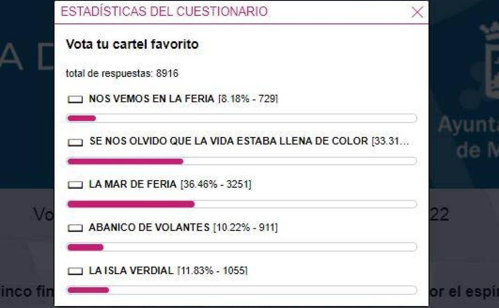This screenshot has height=308, width=499.
Task: Click the SE NOS OLVIDO result bar
Action: (x=242, y=161)
